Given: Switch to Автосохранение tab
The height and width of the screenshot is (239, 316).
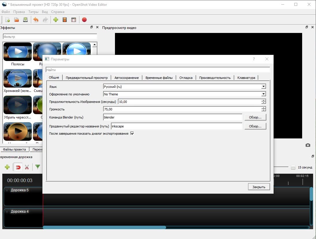Looking at the screenshot, I should click(127, 78).
